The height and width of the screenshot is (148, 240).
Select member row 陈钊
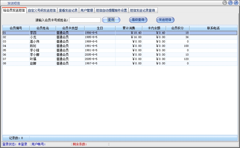pos(33,46)
